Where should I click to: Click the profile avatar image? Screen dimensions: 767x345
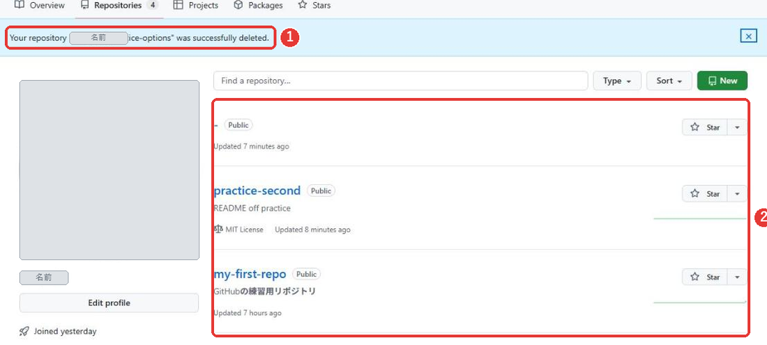[109, 170]
